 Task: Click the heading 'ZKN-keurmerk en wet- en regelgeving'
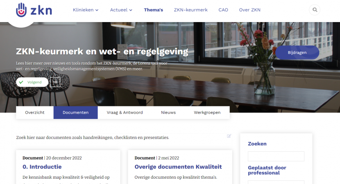[102, 52]
